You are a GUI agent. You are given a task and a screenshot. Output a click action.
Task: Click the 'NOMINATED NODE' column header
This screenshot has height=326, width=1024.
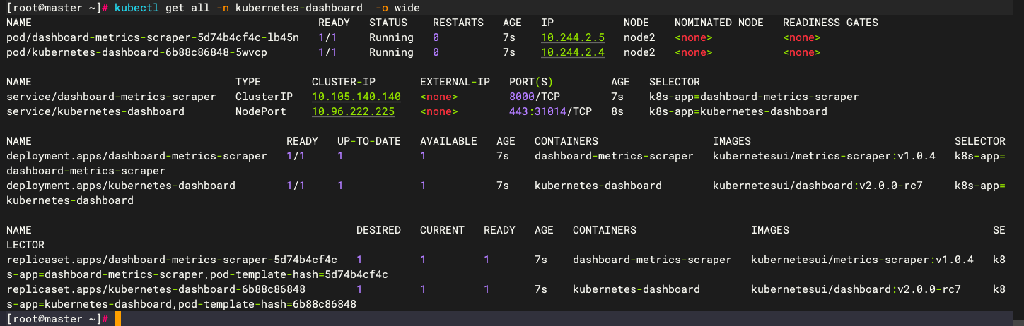719,23
